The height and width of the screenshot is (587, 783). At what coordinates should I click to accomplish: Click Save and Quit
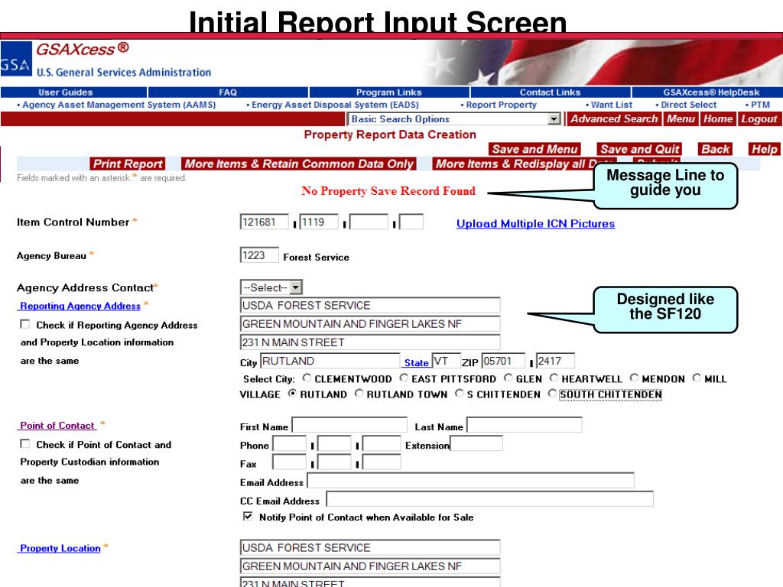tap(639, 149)
